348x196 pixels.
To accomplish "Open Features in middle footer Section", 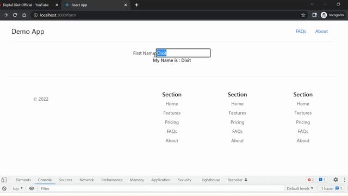I will [x=237, y=113].
